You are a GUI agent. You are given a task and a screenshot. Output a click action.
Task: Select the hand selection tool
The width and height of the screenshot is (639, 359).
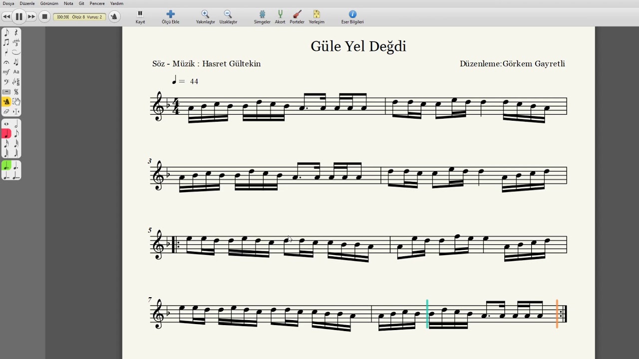coord(16,102)
